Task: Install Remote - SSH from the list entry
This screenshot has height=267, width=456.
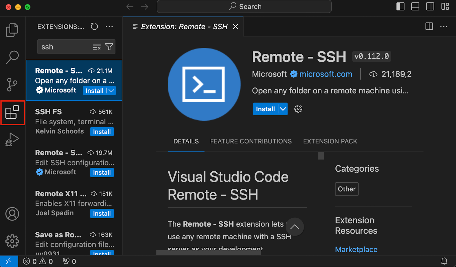Action: click(x=94, y=91)
